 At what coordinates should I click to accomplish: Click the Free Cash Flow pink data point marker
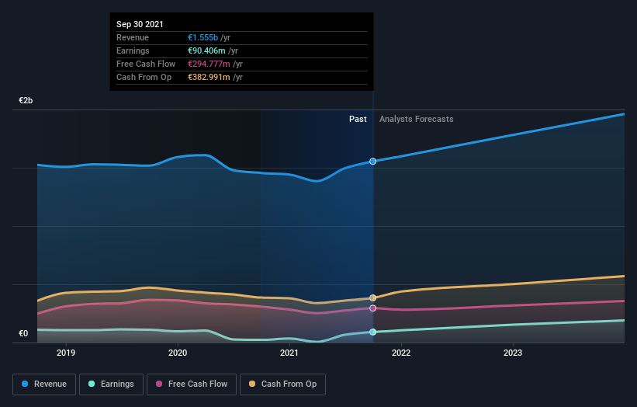pyautogui.click(x=372, y=308)
